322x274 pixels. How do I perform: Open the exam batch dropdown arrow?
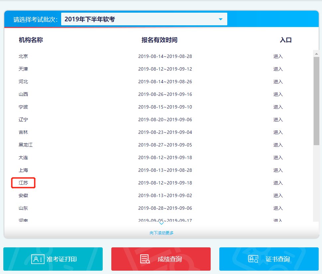tap(221, 19)
